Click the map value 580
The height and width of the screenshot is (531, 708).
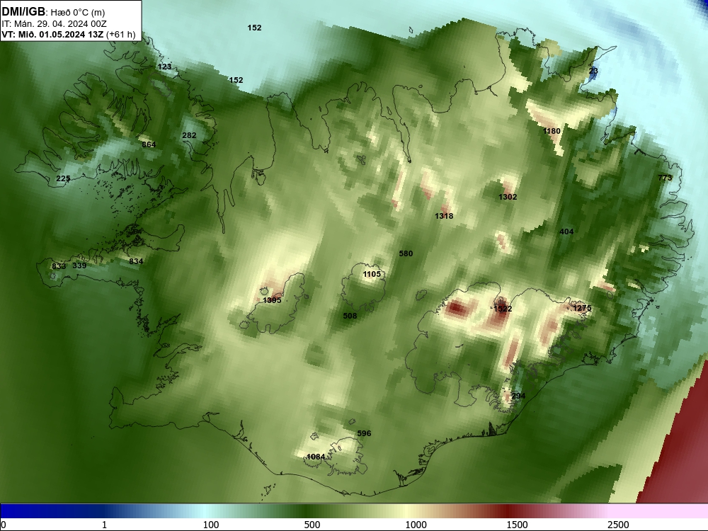[x=406, y=253]
